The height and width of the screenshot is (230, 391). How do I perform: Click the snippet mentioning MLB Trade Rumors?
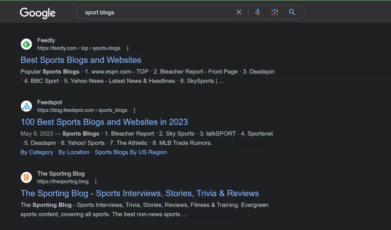[x=147, y=138]
